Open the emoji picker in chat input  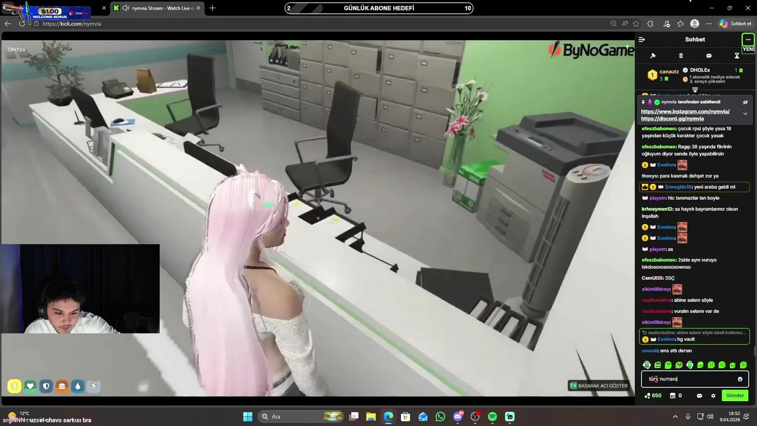point(740,379)
